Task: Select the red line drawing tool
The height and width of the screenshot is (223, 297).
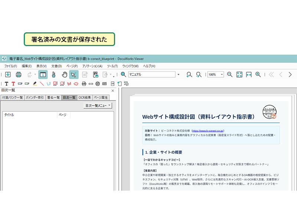Action: pos(42,84)
